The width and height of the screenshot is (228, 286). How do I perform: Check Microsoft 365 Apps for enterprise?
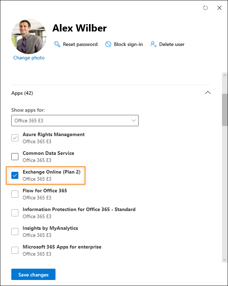15,250
